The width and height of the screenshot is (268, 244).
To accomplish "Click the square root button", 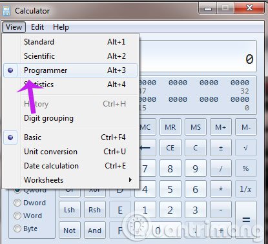I will click(246, 148).
